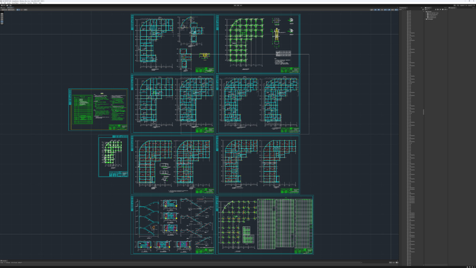Select the Move tool
This screenshot has width=476, height=268.
[x=2, y=16]
